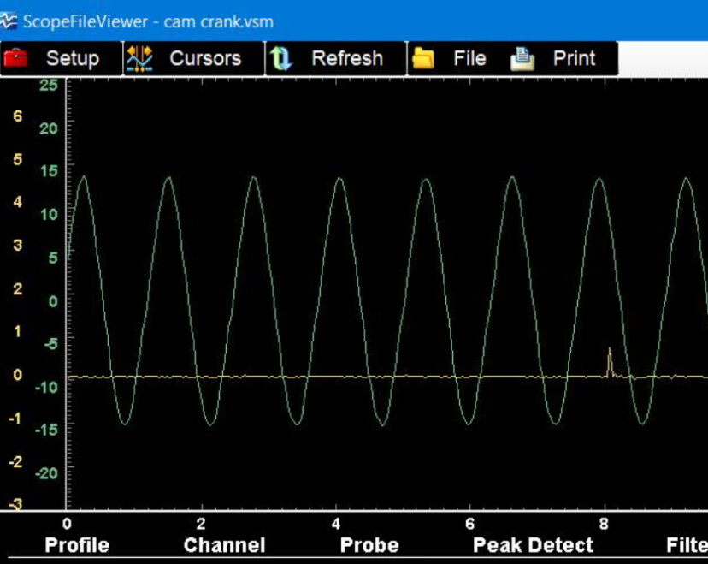Click the spike on the yellow crank trace
This screenshot has width=708, height=564.
[x=610, y=355]
